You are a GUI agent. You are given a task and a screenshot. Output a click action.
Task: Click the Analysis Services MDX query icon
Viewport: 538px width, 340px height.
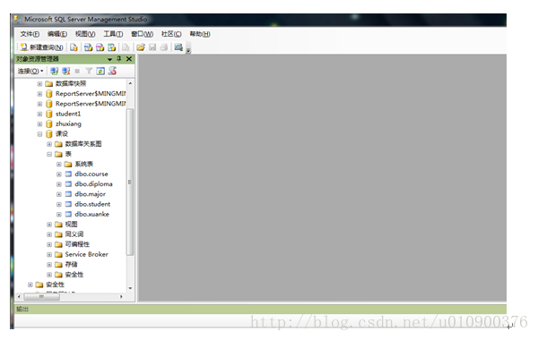click(x=88, y=47)
